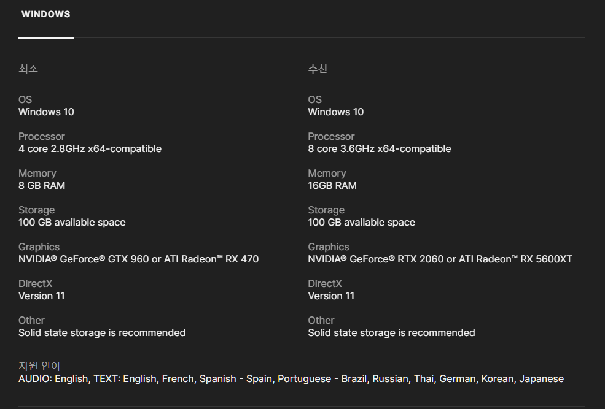Image resolution: width=605 pixels, height=409 pixels.
Task: Click minimum Solid state storage note
Action: pyautogui.click(x=102, y=333)
